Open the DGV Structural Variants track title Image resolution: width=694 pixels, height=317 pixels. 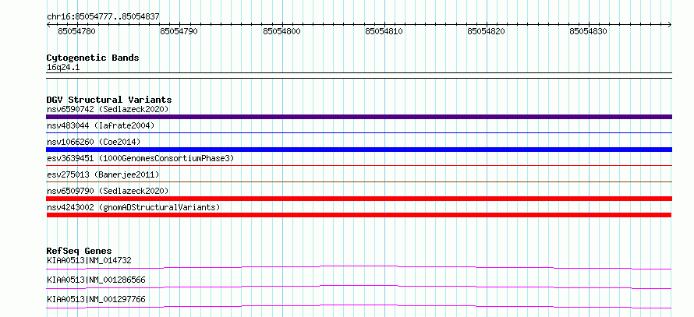tap(109, 100)
